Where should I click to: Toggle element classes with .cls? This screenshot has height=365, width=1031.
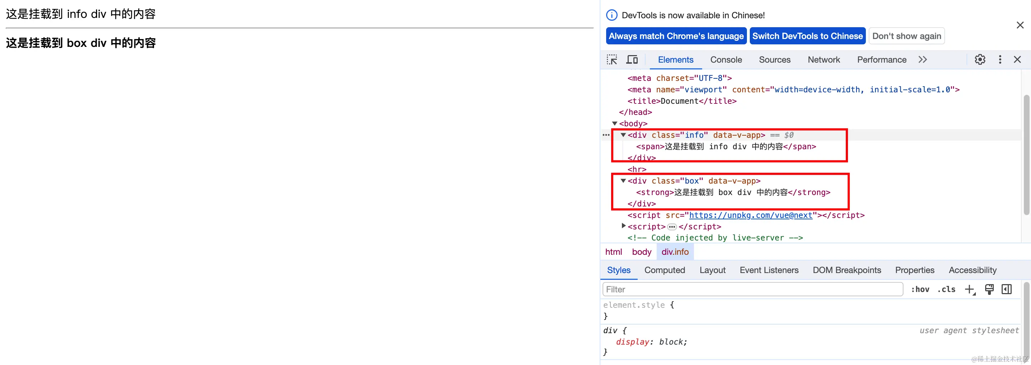946,289
